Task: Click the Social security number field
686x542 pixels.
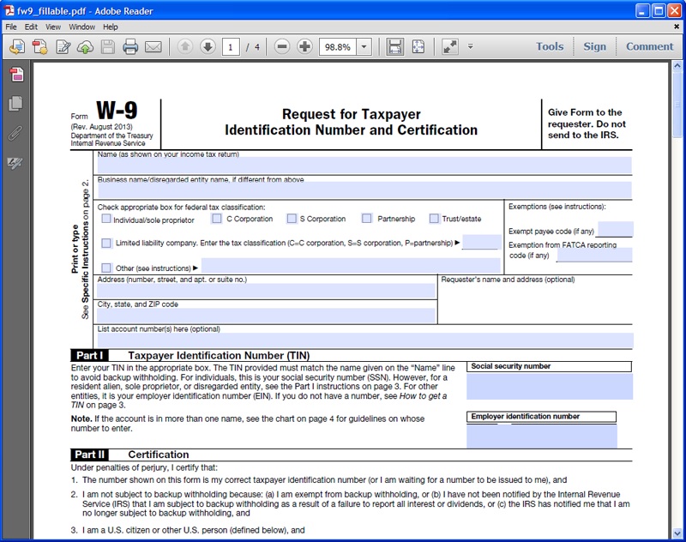Action: click(x=549, y=386)
